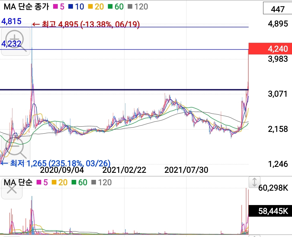Tap the volume panel resize arrow icon

pyautogui.click(x=254, y=182)
